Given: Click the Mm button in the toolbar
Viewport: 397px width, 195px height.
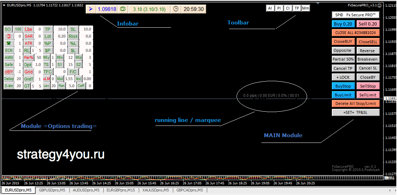Looking at the screenshot, I should pos(306,8).
